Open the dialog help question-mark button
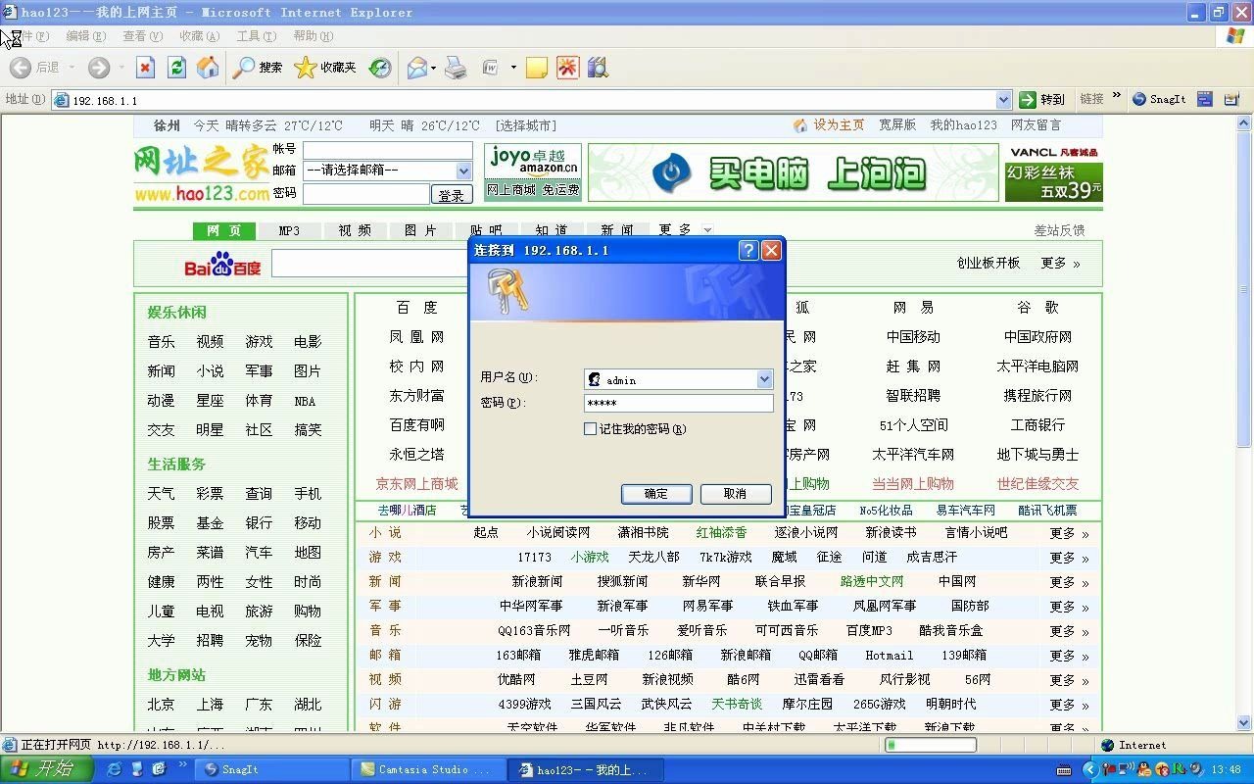 tap(748, 250)
